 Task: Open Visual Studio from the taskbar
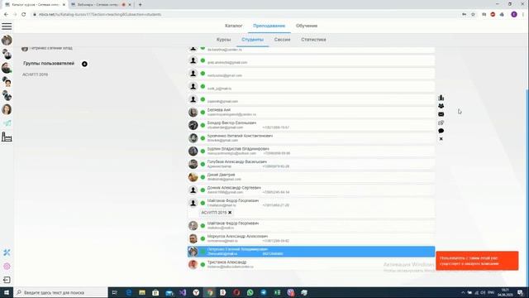point(183,292)
